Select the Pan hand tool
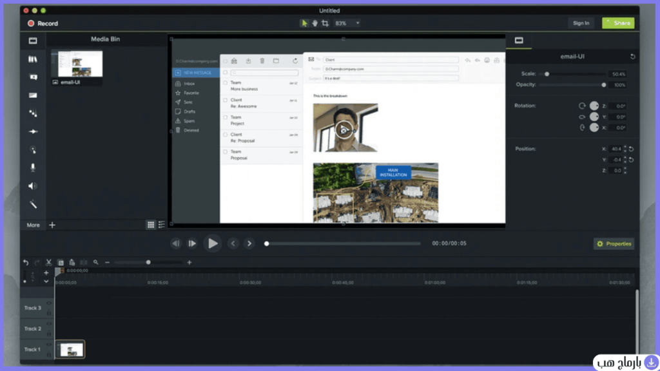Screen dimensions: 660x371 pos(315,23)
